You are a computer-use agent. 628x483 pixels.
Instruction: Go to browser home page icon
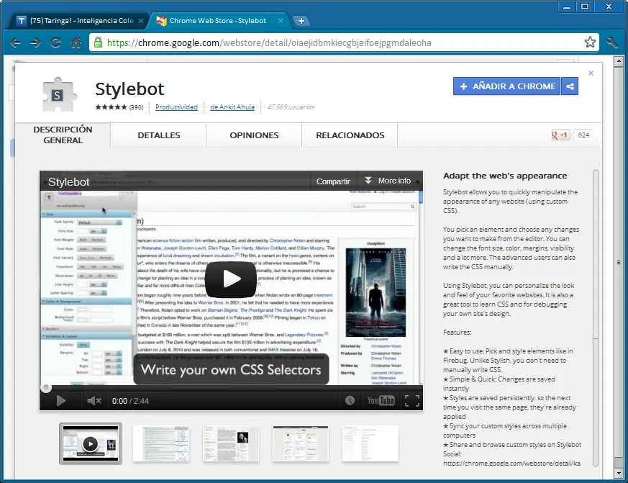[x=76, y=42]
